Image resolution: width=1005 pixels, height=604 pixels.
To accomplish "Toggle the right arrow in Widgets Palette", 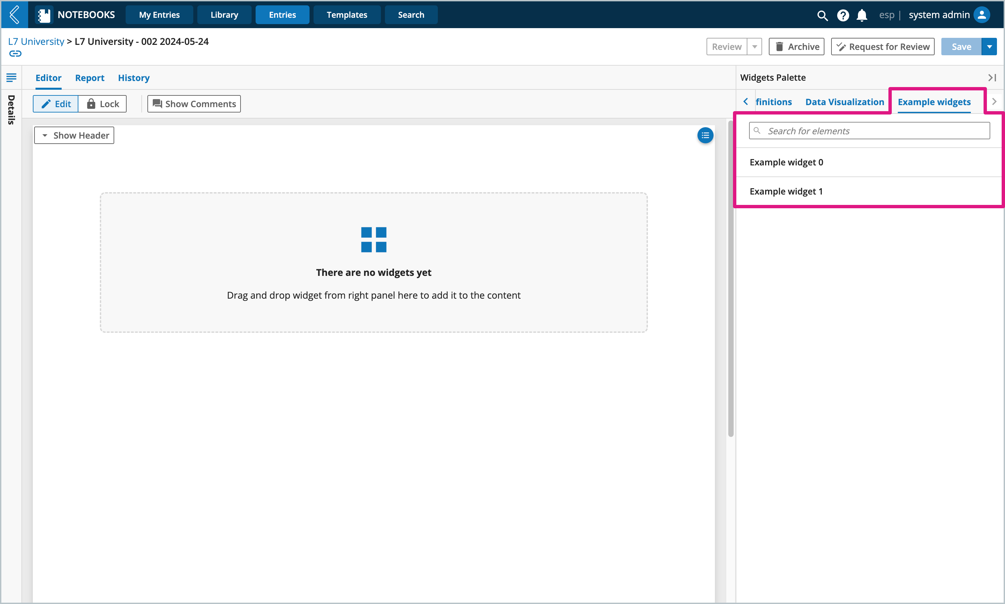I will pyautogui.click(x=994, y=102).
